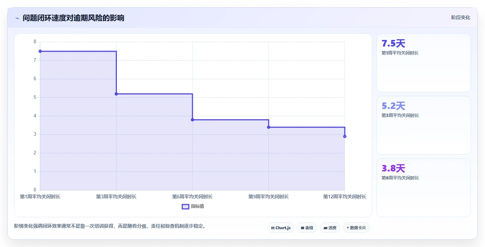Screen dimensions: 485x247
Task: Click the y-axis value 0
Action: 35,190
